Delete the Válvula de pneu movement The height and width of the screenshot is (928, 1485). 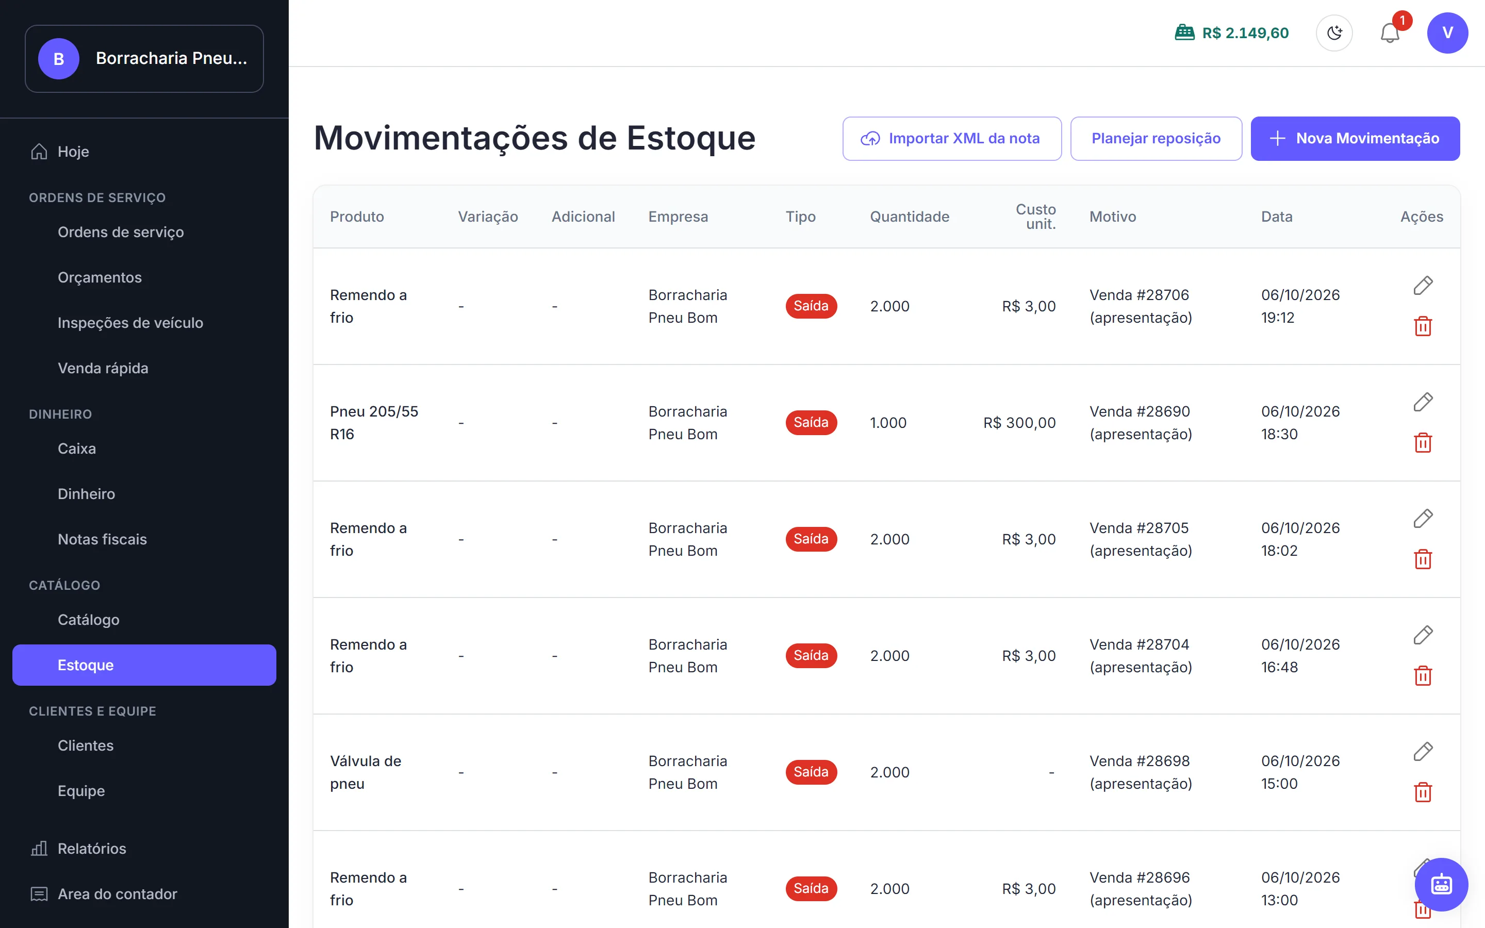click(x=1423, y=792)
